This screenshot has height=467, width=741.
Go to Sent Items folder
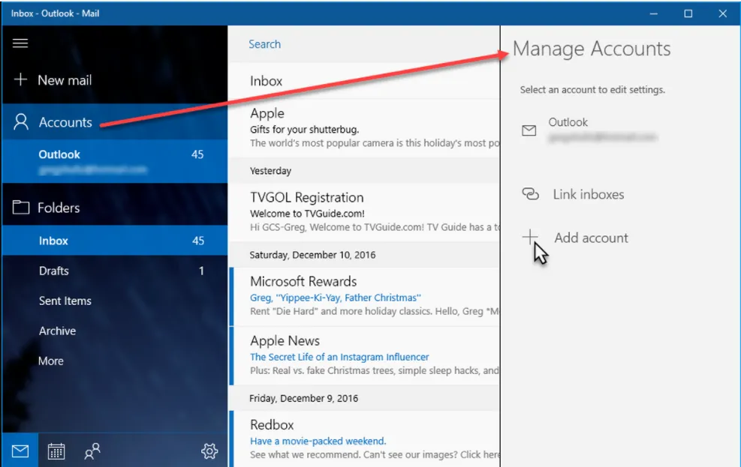[x=65, y=301]
